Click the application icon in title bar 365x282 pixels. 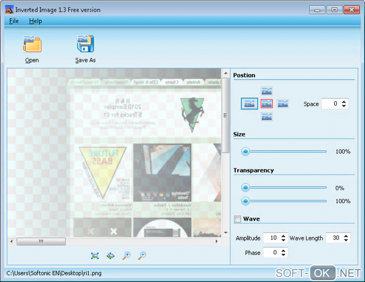tap(9, 10)
